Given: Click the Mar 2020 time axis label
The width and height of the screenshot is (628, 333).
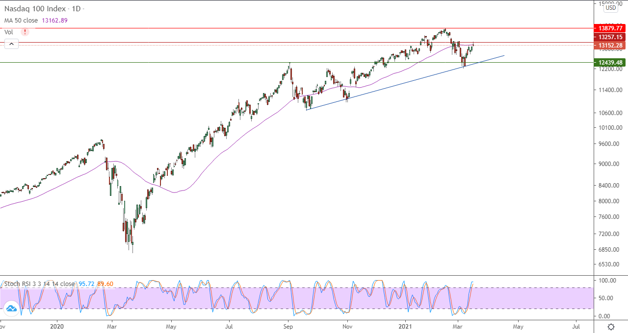Looking at the screenshot, I should [111, 326].
